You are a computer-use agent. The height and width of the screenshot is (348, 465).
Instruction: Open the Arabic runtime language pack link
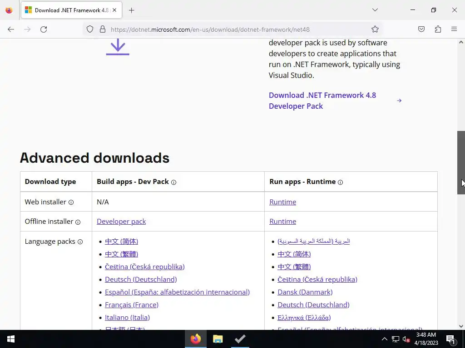point(314,241)
